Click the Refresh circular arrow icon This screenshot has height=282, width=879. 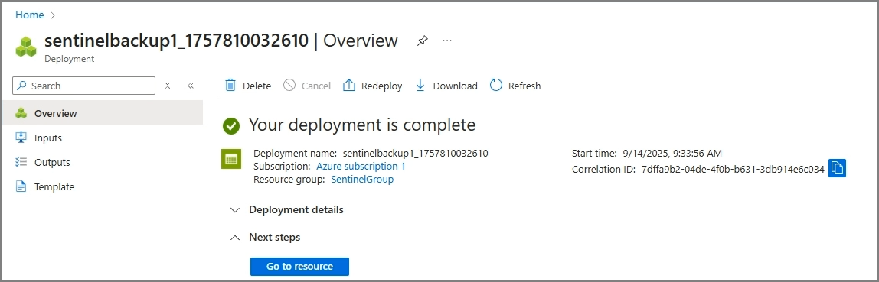tap(496, 85)
